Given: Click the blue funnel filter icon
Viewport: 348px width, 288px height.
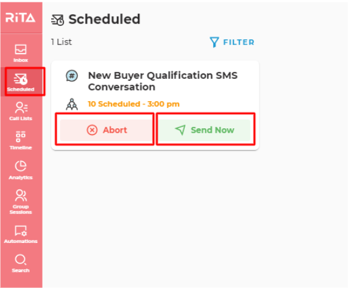Looking at the screenshot, I should (x=214, y=42).
